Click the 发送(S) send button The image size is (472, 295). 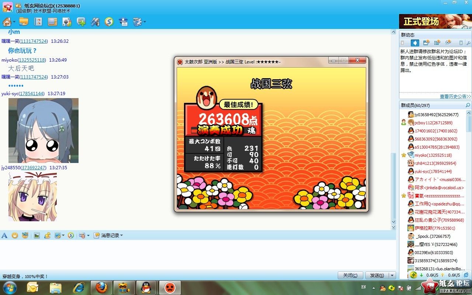coord(377,275)
